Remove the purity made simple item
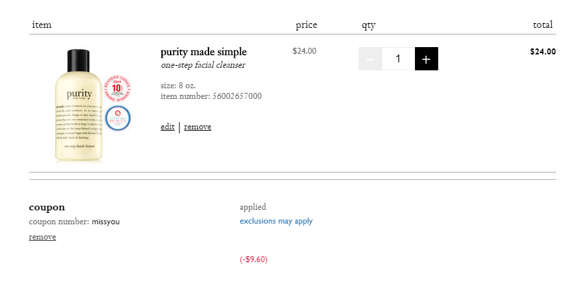Viewport: 571px width, 282px height. 198,127
